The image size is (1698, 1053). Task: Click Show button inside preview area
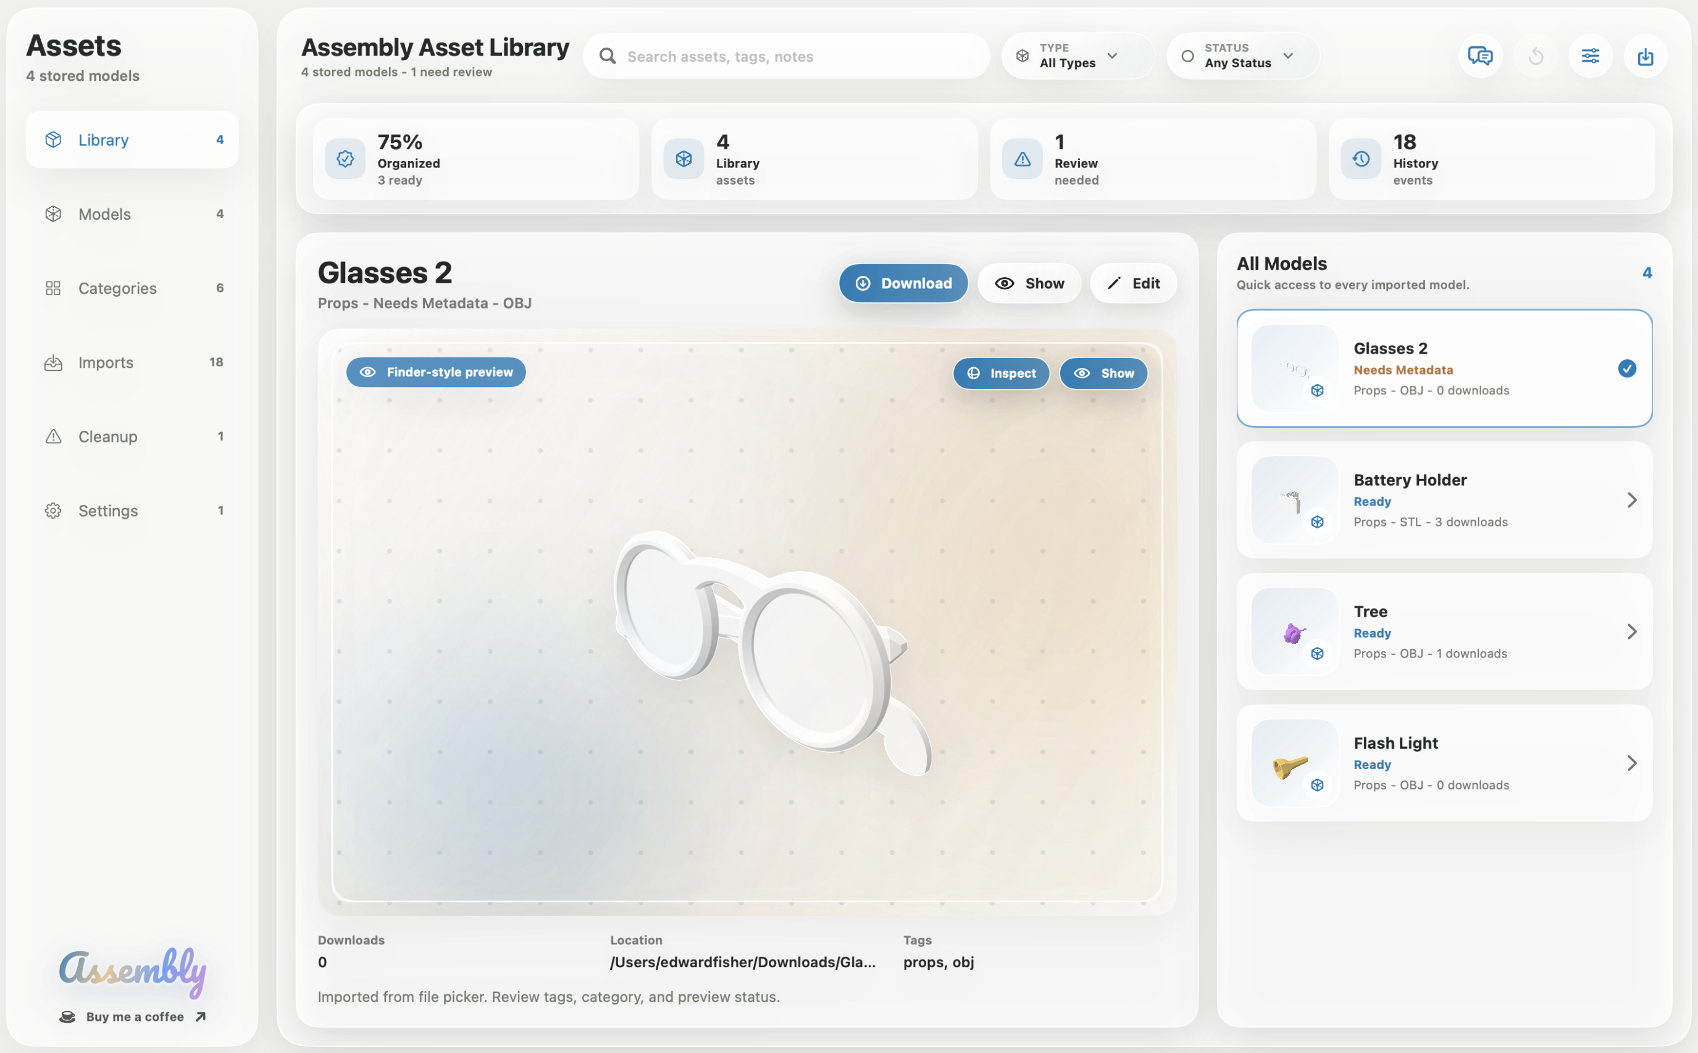(1103, 373)
